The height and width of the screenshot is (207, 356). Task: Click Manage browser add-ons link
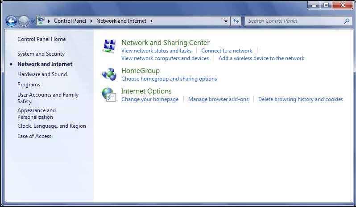pos(219,99)
